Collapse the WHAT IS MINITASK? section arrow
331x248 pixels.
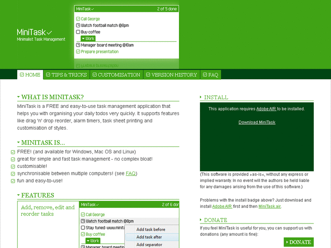(x=19, y=97)
